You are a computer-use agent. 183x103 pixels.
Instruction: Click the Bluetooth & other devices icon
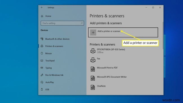pos(42,39)
